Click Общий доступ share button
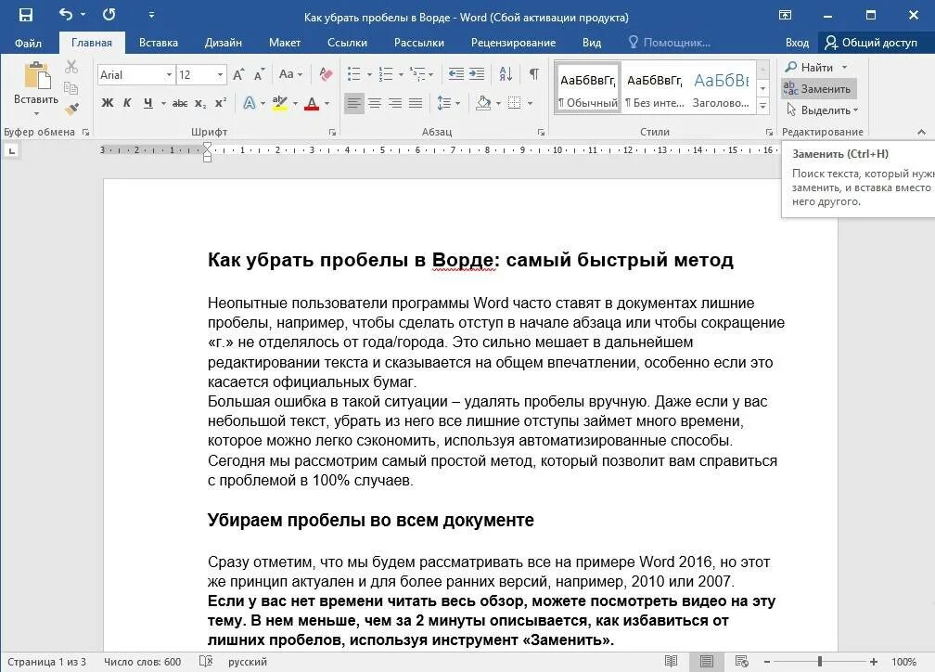 (871, 43)
